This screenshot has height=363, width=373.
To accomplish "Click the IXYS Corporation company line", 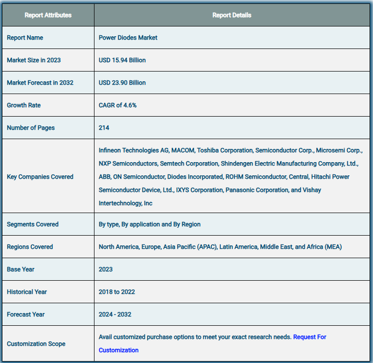I will coord(210,190).
